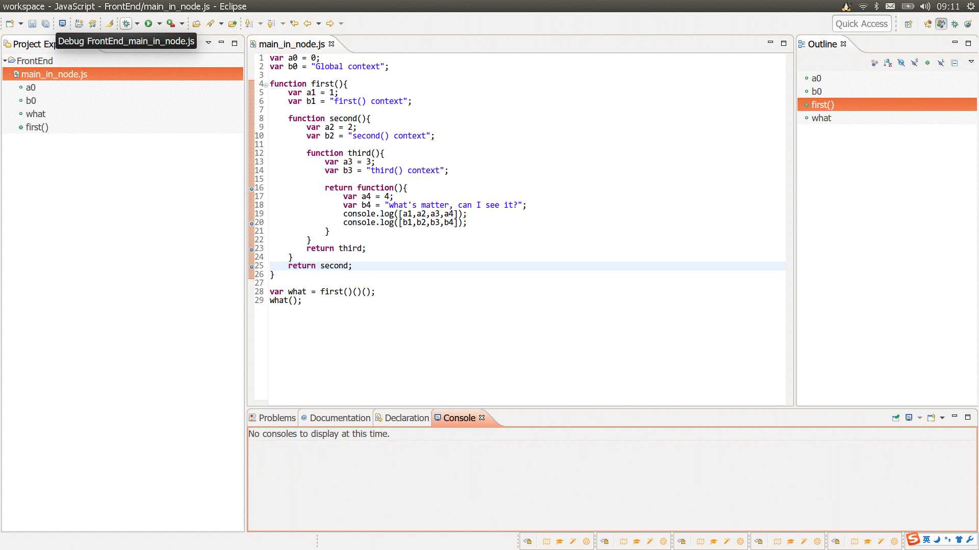Viewport: 979px width, 550px height.
Task: Click the Previous Annotation icon
Action: pyautogui.click(x=271, y=23)
